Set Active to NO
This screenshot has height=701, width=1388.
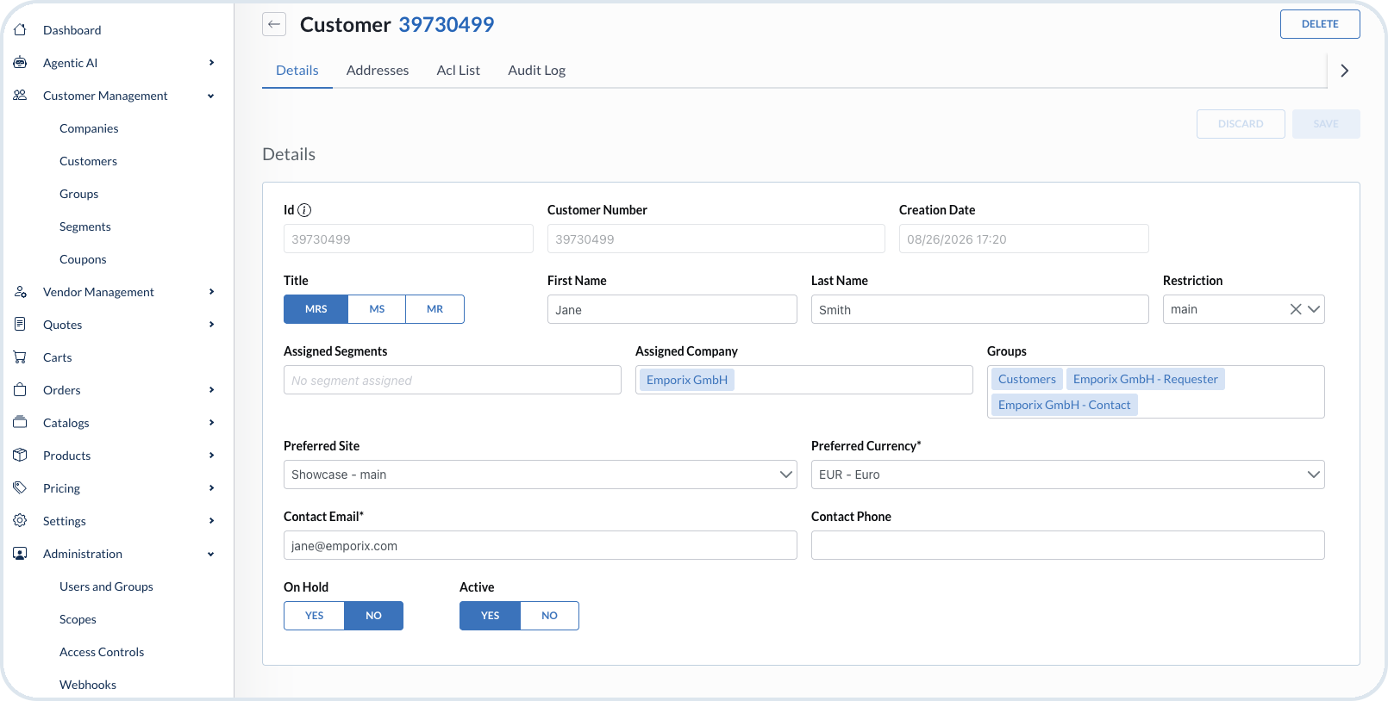[549, 616]
